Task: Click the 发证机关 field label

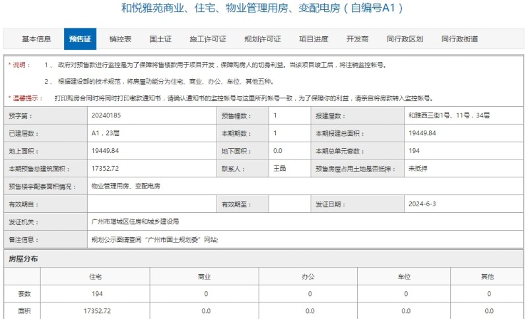Action: [23, 222]
